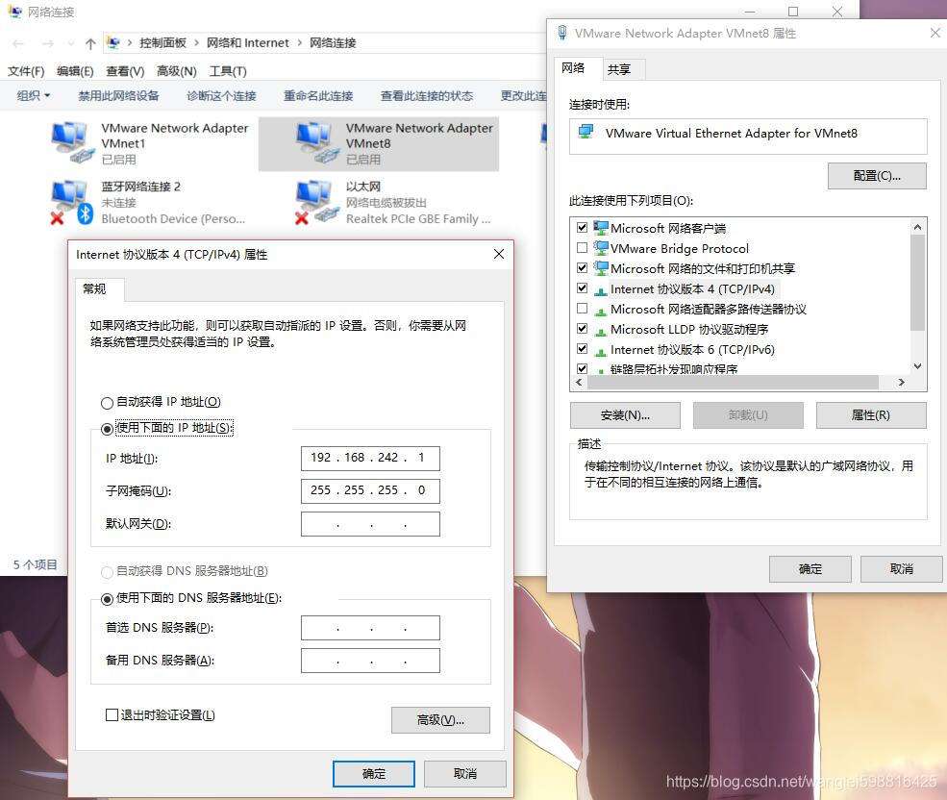The image size is (947, 800).
Task: Open recent locations dropdown arrow
Action: (x=71, y=43)
